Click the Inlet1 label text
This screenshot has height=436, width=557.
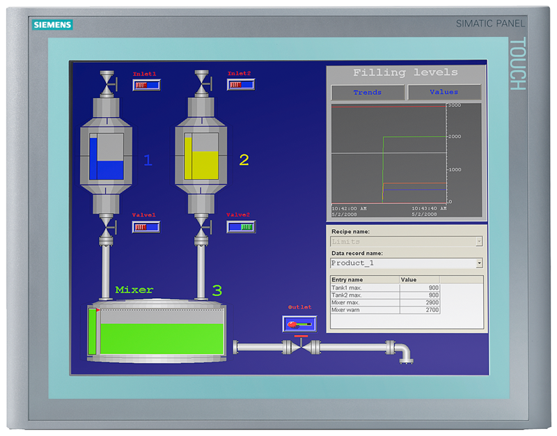(x=145, y=74)
